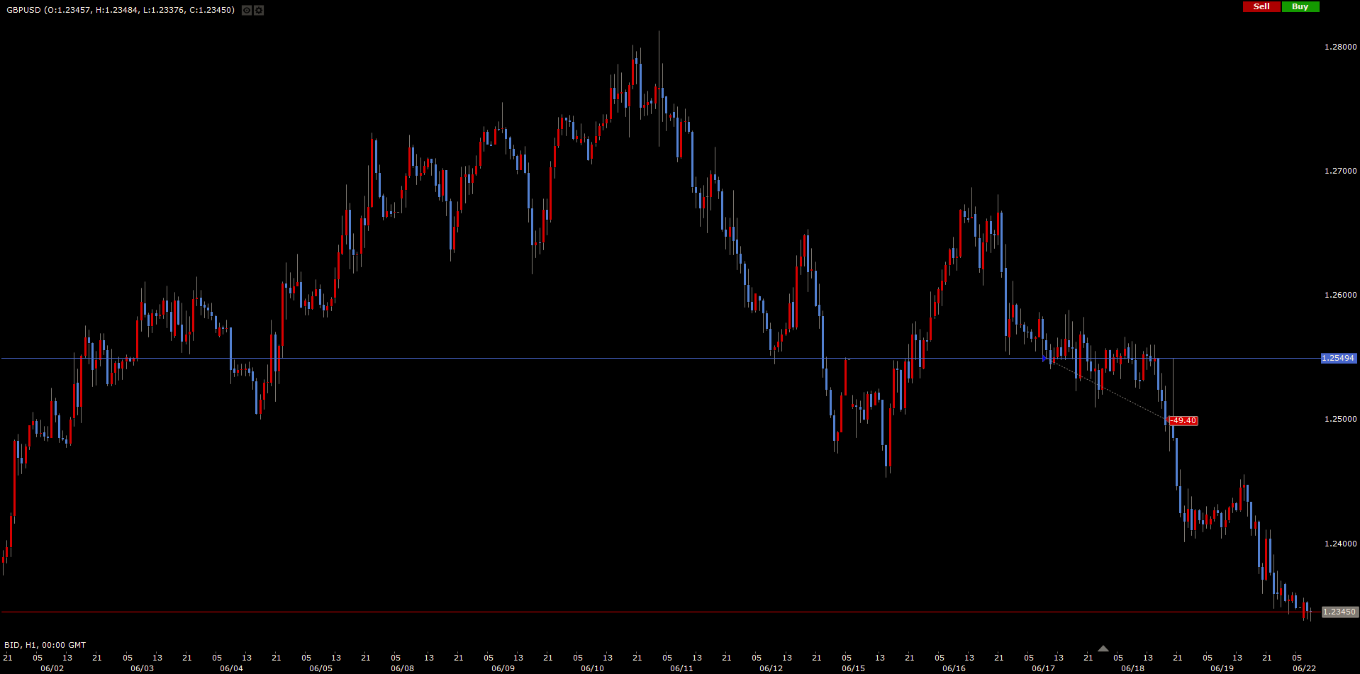Open chart settings gear icon
The height and width of the screenshot is (674, 1360).
tap(259, 10)
